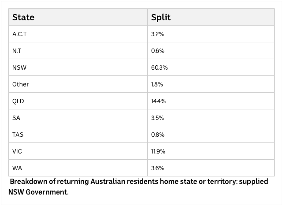Viewport: 283px width, 206px height.
Task: Click the 3.5% split value
Action: click(158, 118)
